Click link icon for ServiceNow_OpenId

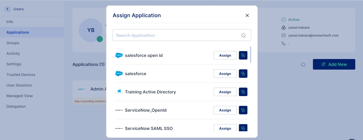pyautogui.click(x=243, y=110)
